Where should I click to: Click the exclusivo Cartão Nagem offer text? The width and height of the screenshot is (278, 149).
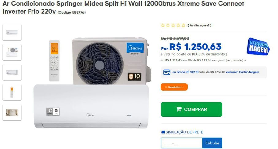coord(242,72)
